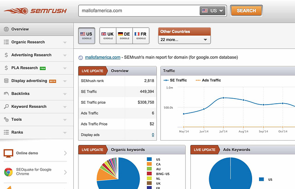The image size is (295, 189).
Task: Click the red BING-US swatch in legend
Action: (149, 174)
